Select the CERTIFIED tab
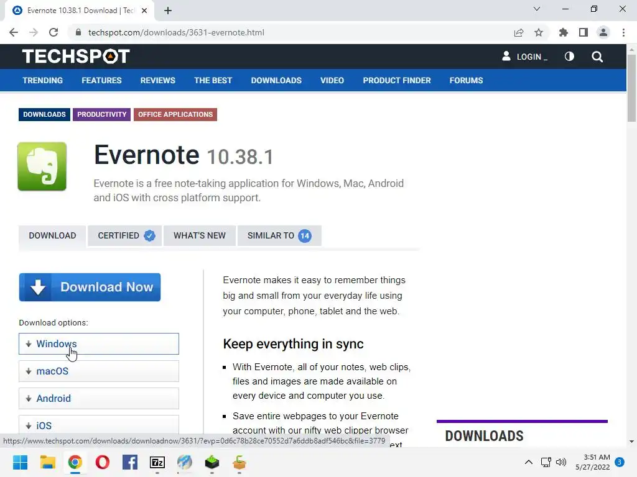637x477 pixels. tap(124, 235)
